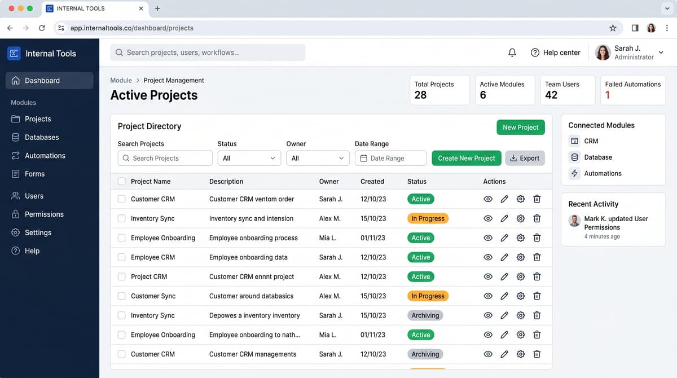Open the Owner filter dropdown

point(318,158)
